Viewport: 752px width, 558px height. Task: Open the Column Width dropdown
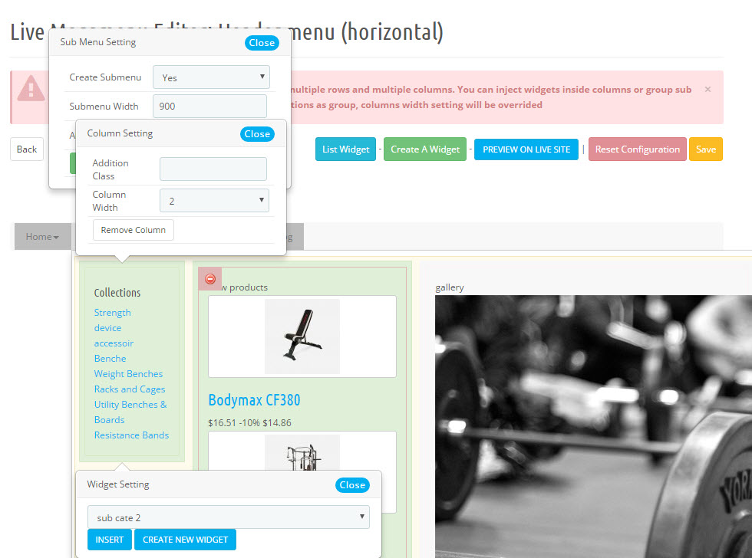tap(214, 201)
